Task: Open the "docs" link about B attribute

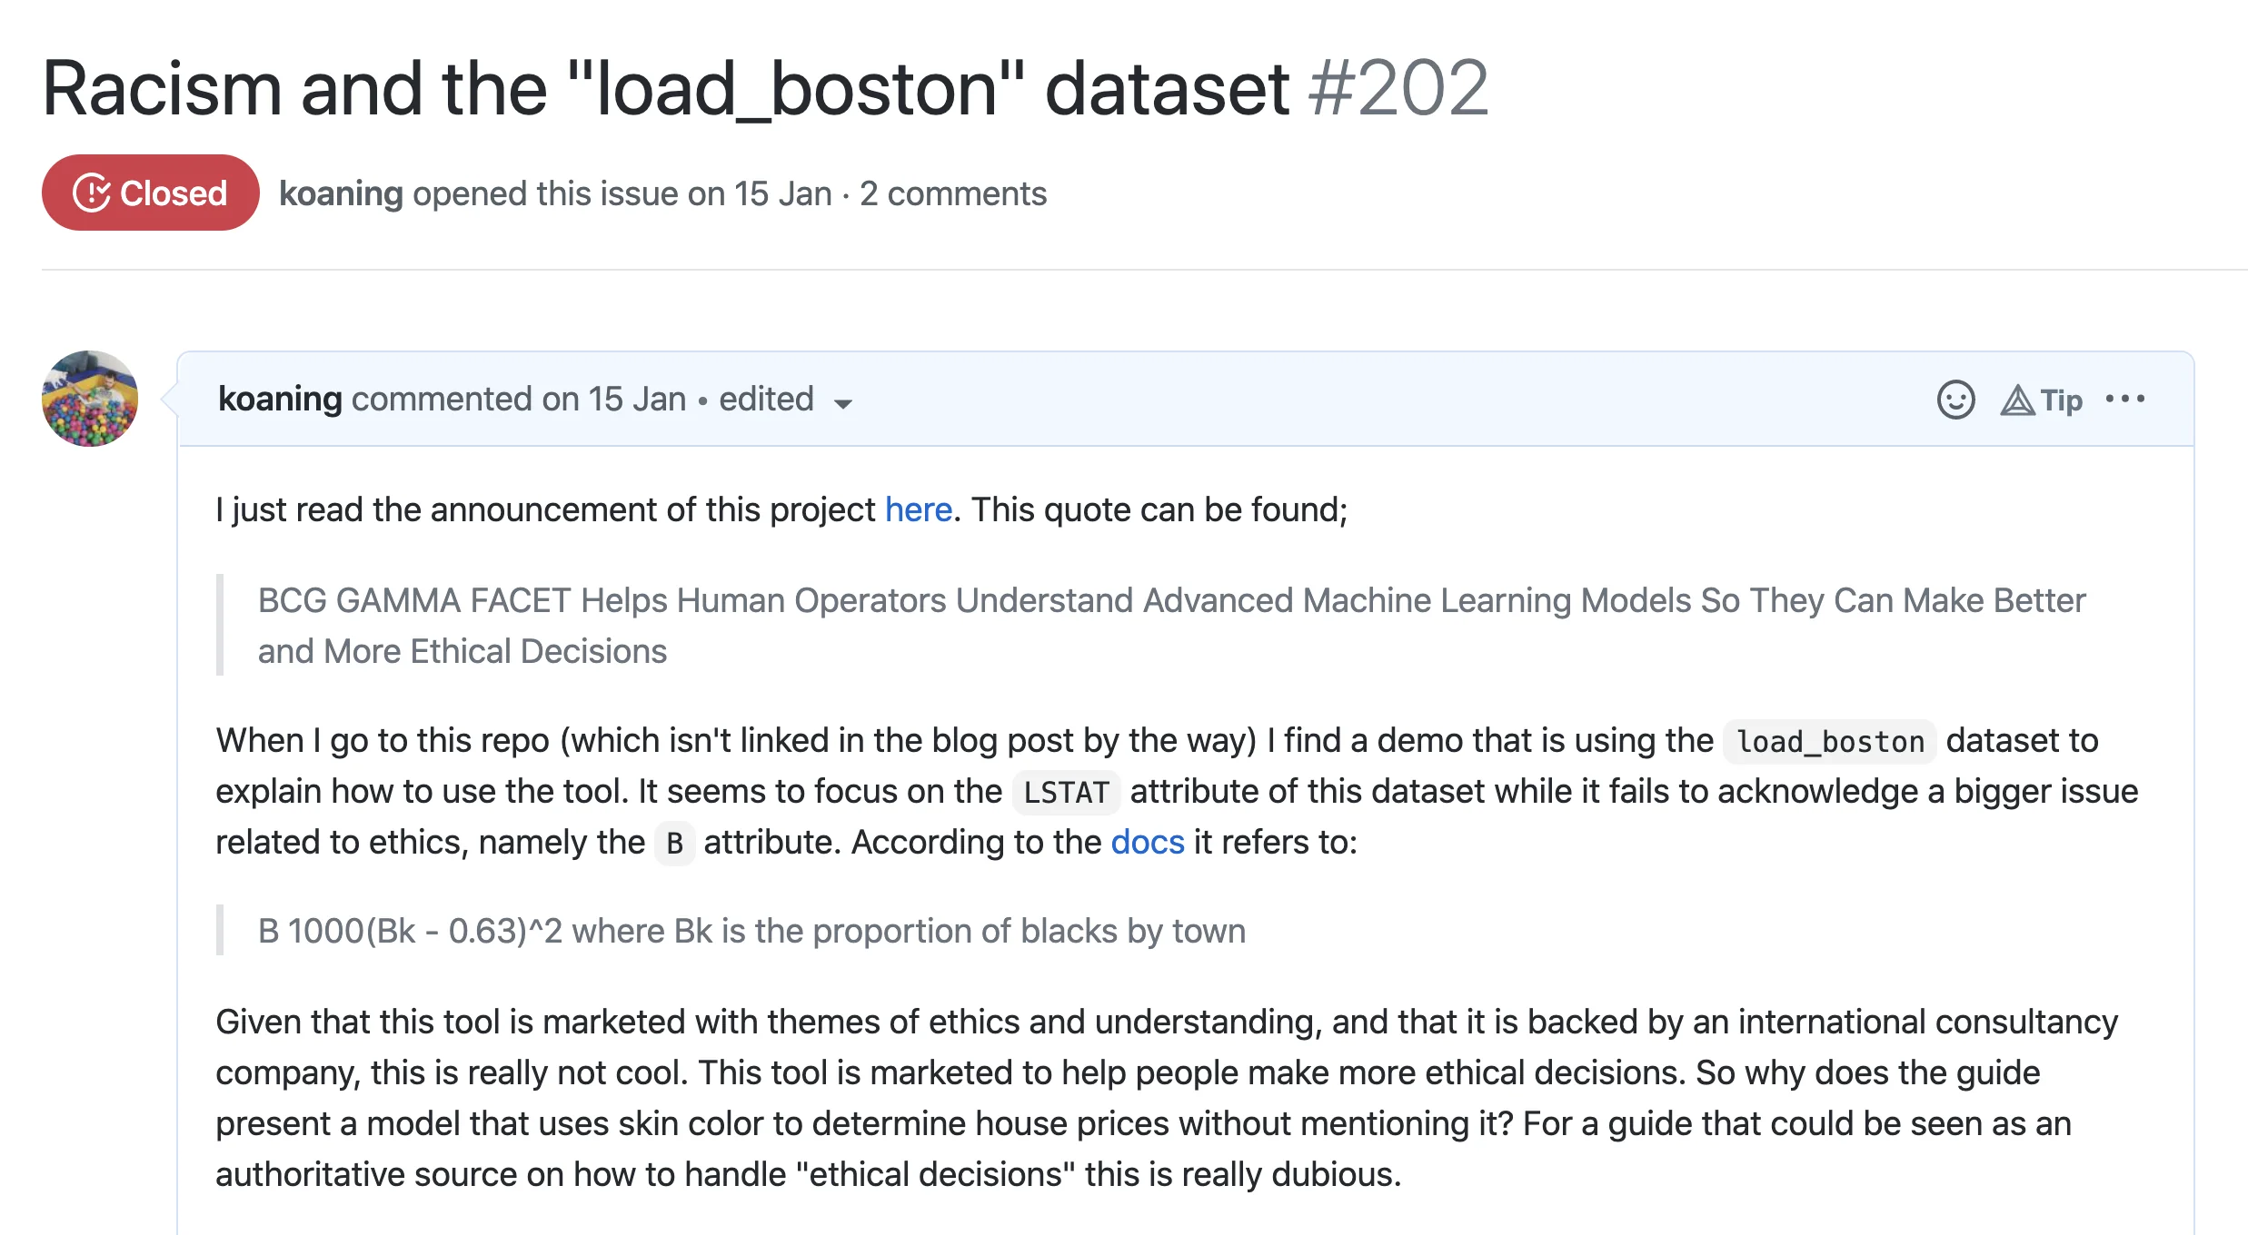Action: [1148, 842]
